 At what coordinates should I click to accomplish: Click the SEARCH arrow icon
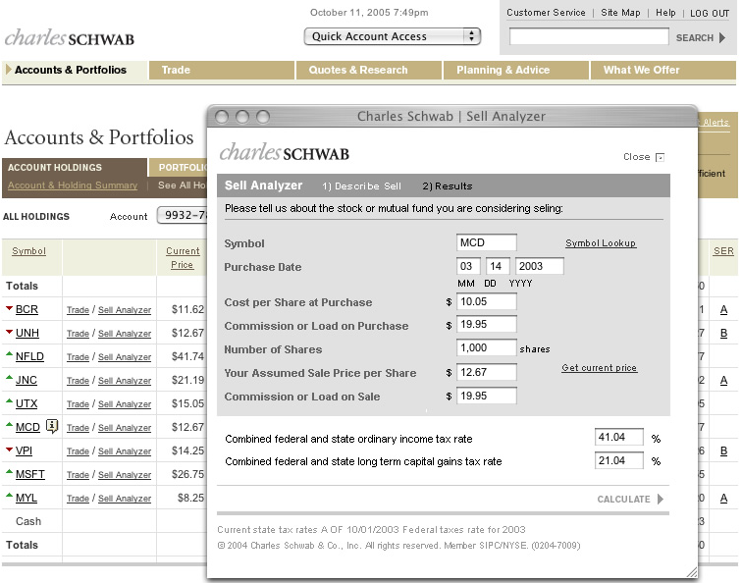[722, 38]
